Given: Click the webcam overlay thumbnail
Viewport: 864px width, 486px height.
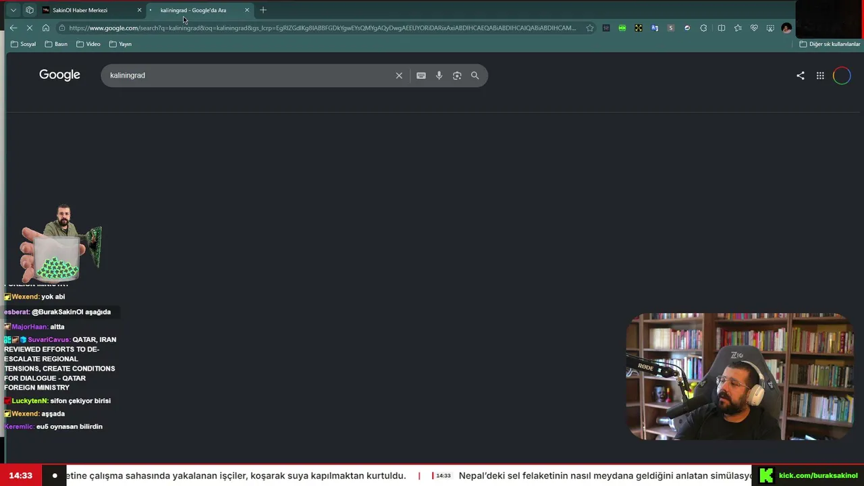Looking at the screenshot, I should point(738,376).
